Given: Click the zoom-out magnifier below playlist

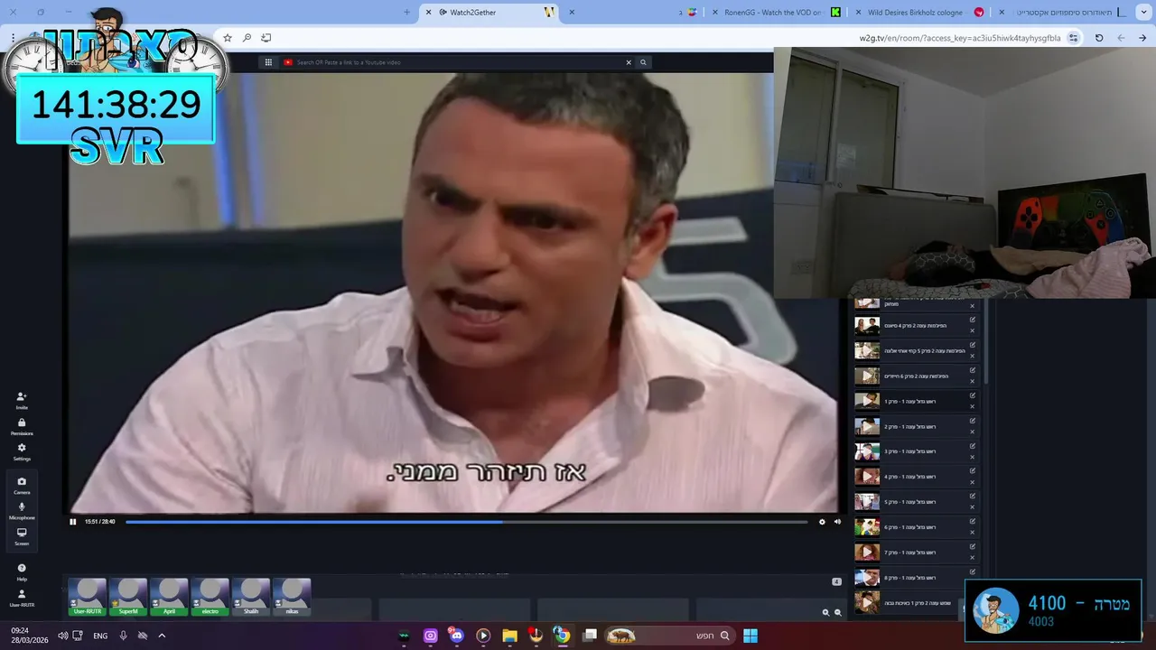Looking at the screenshot, I should (838, 612).
